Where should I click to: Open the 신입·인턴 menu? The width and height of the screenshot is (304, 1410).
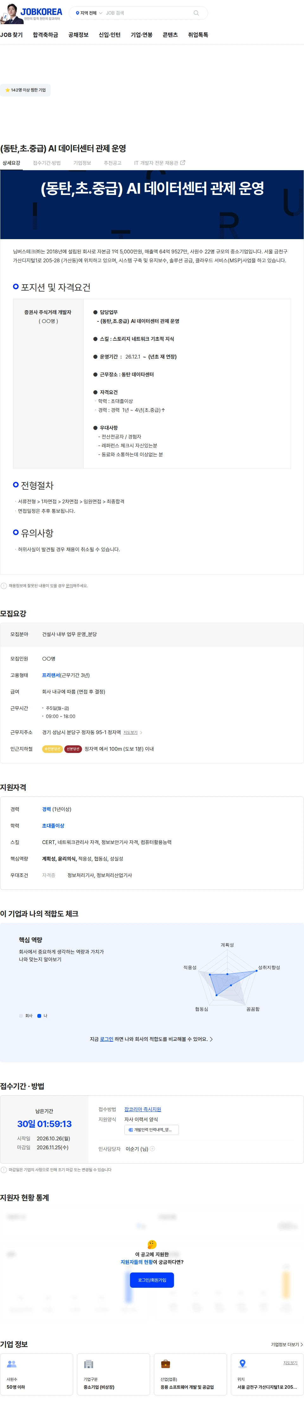pos(109,35)
